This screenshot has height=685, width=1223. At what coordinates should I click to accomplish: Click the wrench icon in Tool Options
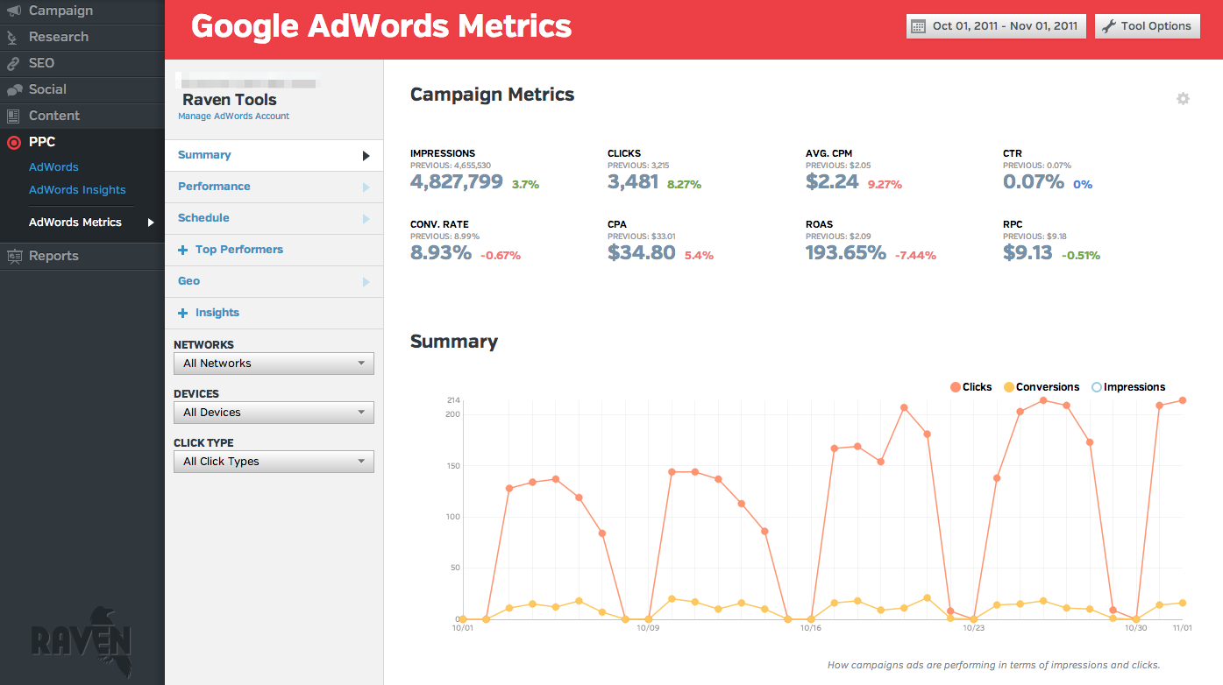click(1108, 26)
